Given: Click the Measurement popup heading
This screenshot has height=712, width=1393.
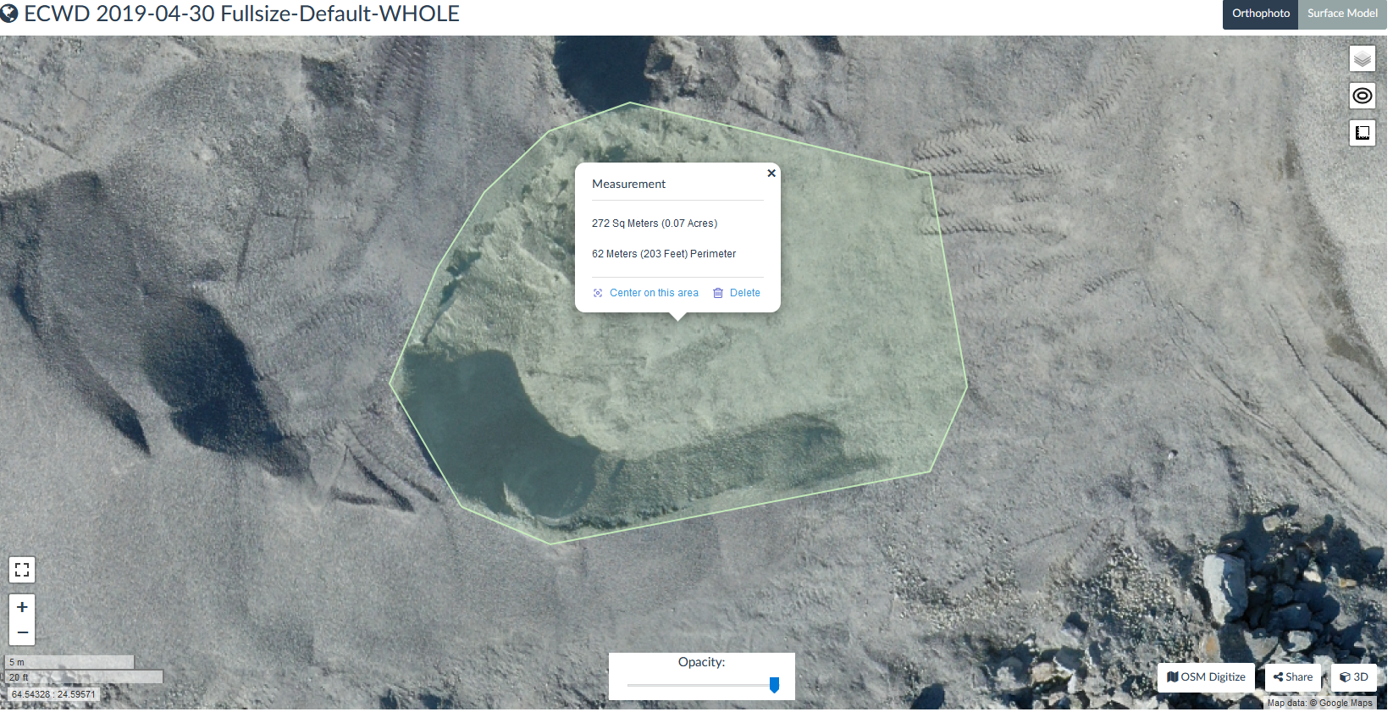Looking at the screenshot, I should tap(628, 184).
